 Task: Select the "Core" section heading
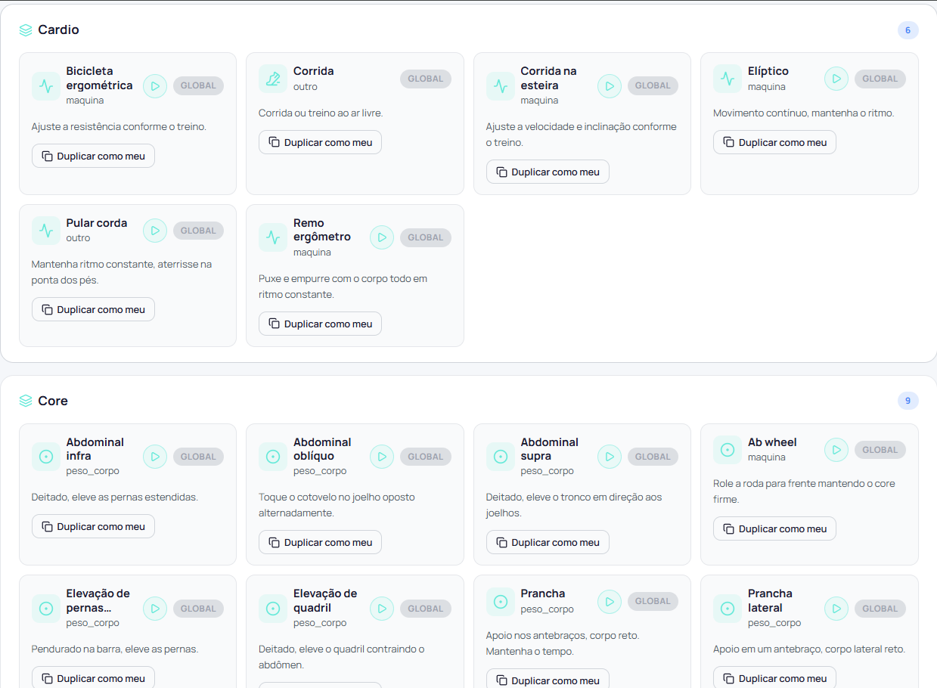click(x=53, y=401)
